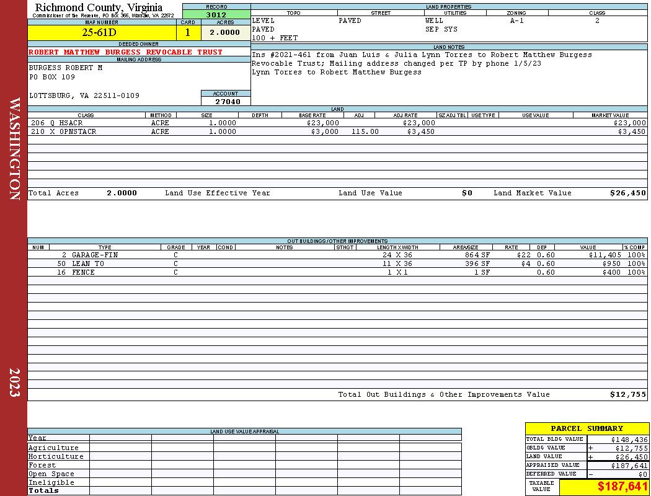651x496 pixels.
Task: Click the 24 X 36 garage dimensions
Action: click(x=397, y=255)
